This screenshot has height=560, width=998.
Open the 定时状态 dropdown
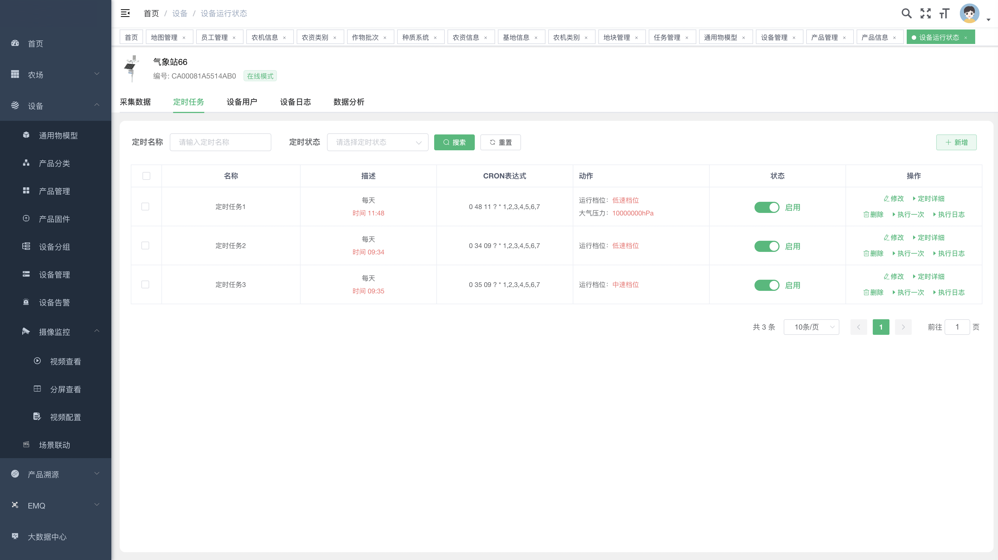[377, 142]
